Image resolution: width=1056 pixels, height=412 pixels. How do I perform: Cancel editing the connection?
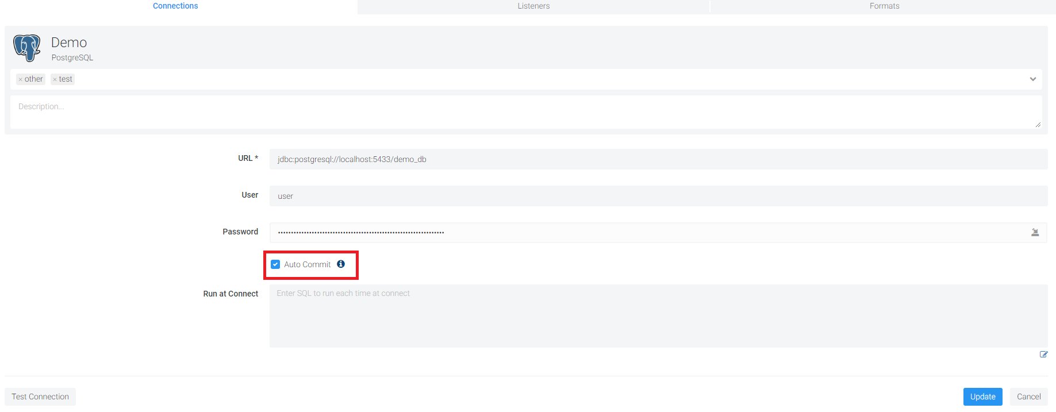pos(1028,397)
